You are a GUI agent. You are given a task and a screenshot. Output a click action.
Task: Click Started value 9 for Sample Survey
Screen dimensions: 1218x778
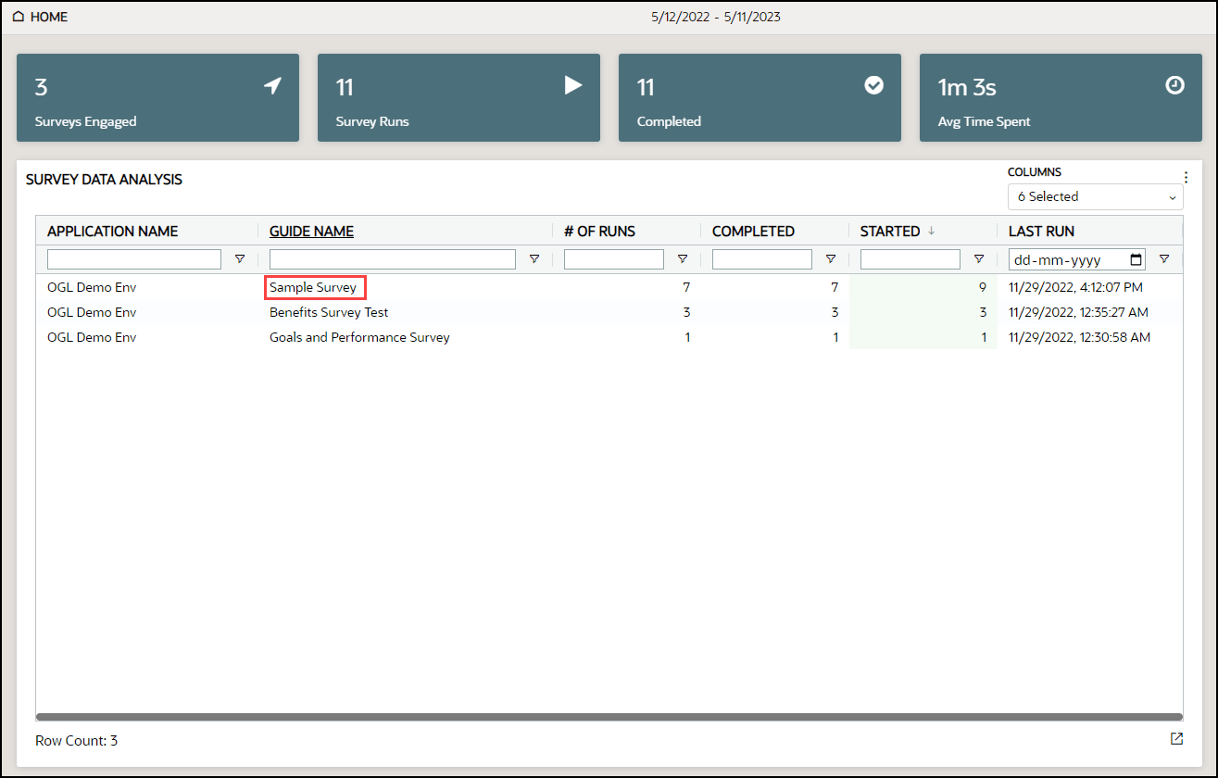click(x=982, y=288)
